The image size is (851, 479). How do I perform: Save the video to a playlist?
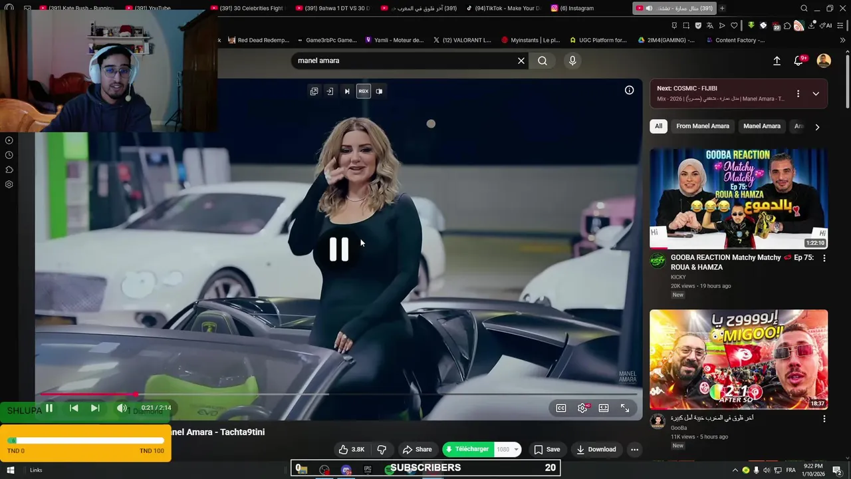547,449
